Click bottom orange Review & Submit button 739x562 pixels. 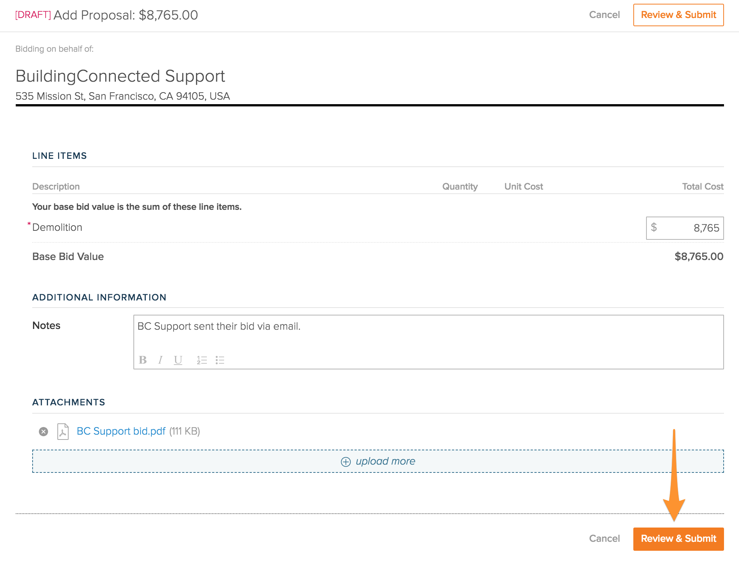pyautogui.click(x=678, y=539)
